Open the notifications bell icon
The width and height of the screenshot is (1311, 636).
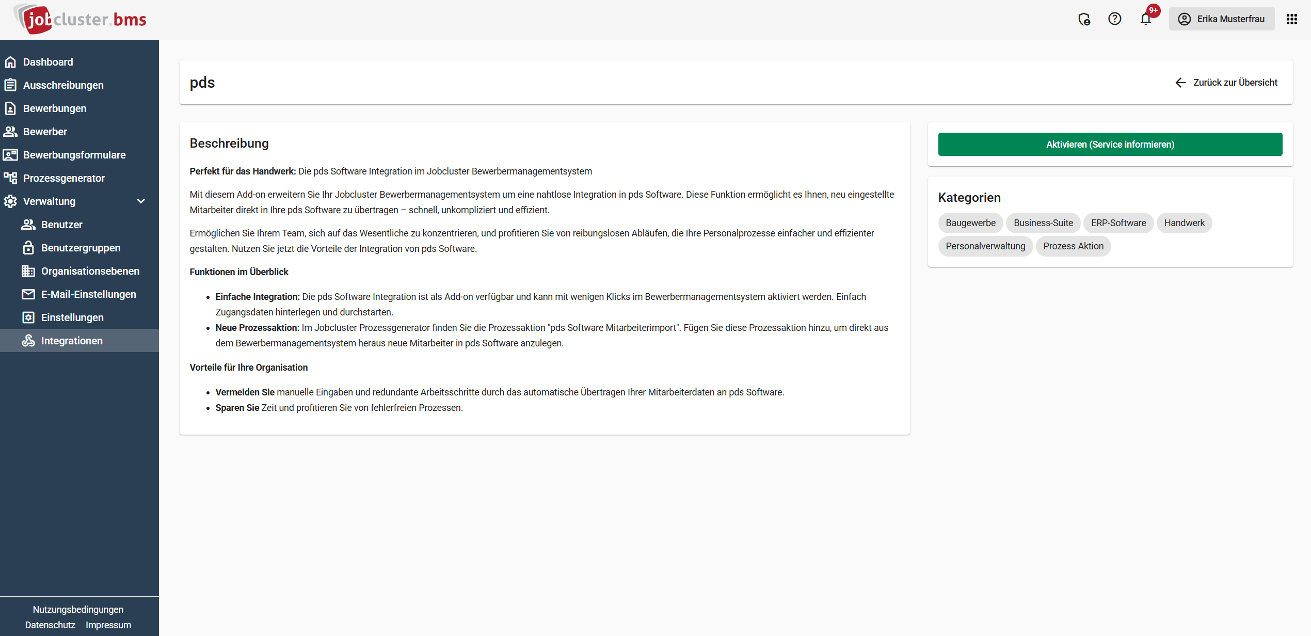[1146, 19]
